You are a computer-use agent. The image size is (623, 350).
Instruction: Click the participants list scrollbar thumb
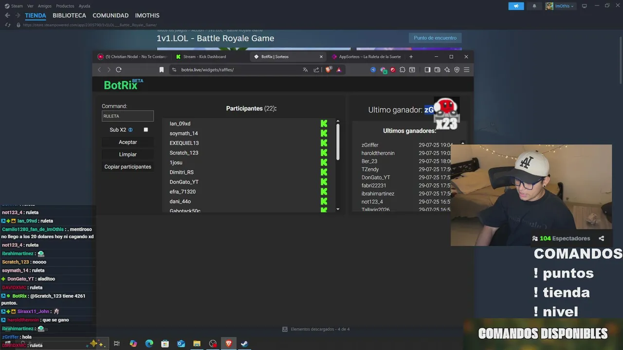click(338, 141)
